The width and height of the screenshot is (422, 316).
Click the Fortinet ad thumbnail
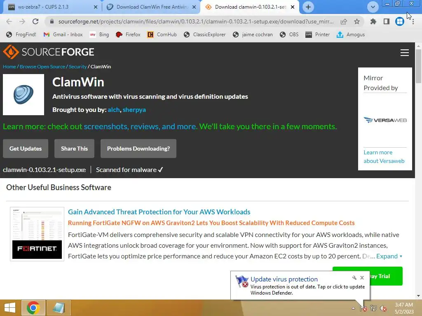(37, 234)
